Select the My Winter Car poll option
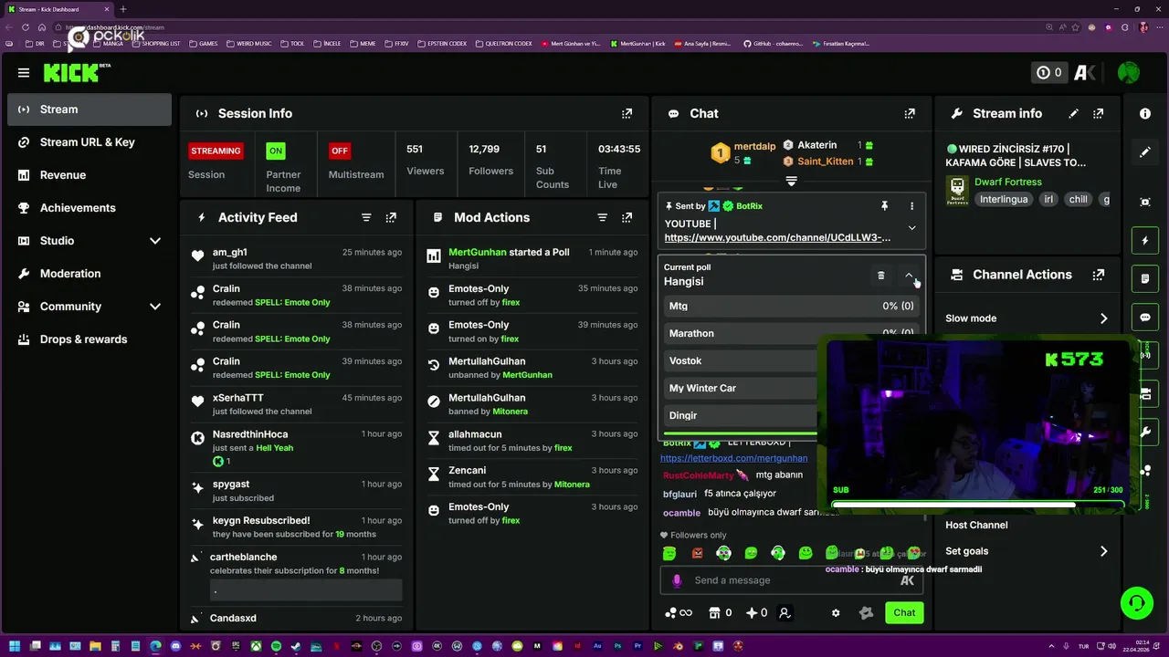This screenshot has height=657, width=1169. pos(741,388)
